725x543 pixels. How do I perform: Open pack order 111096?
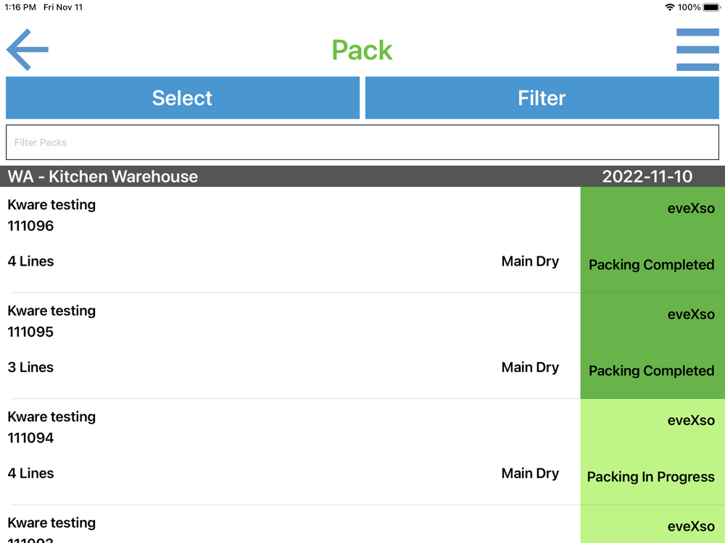coord(30,226)
